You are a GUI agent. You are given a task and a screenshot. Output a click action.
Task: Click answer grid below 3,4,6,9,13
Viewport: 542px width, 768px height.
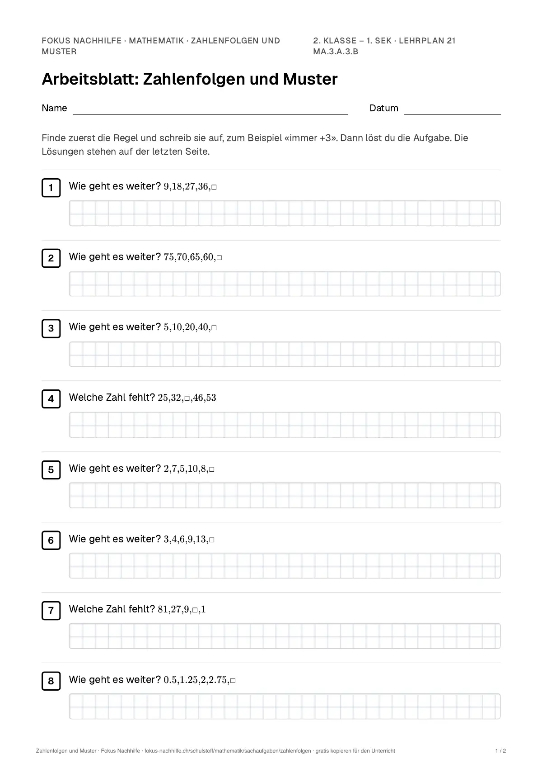[285, 565]
